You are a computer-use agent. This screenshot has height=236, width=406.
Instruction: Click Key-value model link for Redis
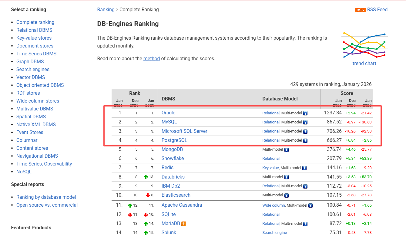270,168
